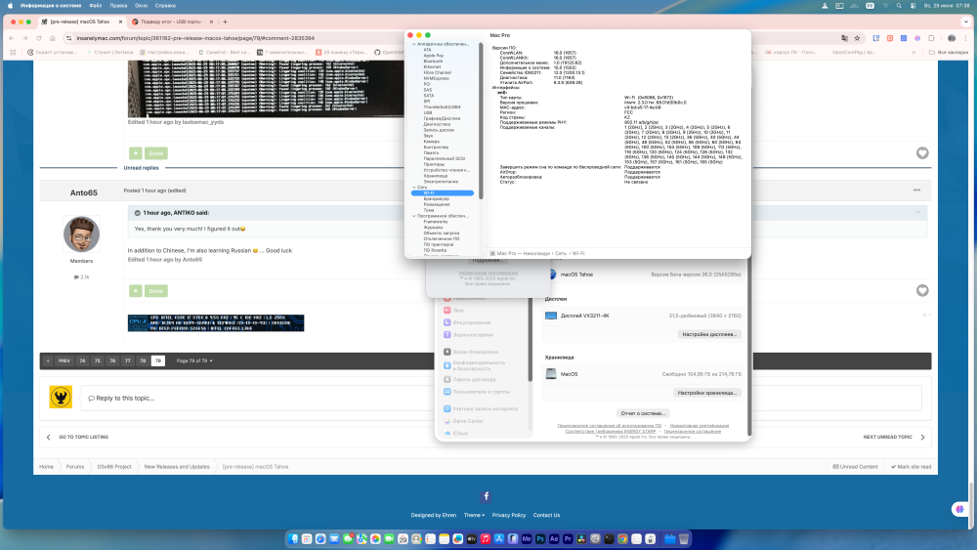Open the Окно menu in menu bar
977x550 pixels.
pyautogui.click(x=142, y=6)
